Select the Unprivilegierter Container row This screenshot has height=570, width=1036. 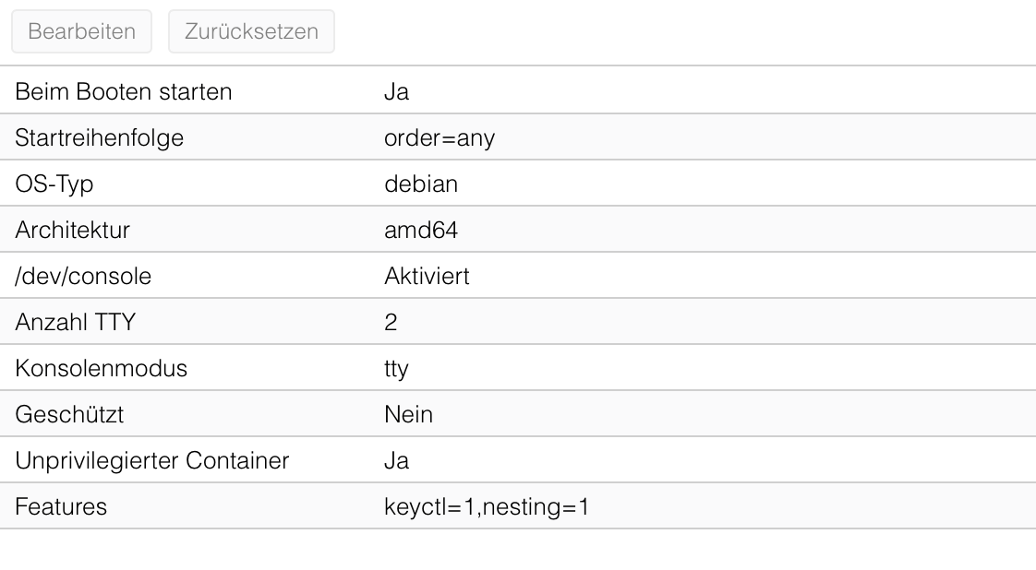pos(518,460)
